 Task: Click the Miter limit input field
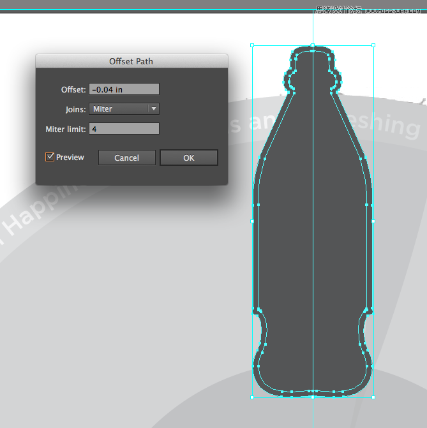[124, 129]
